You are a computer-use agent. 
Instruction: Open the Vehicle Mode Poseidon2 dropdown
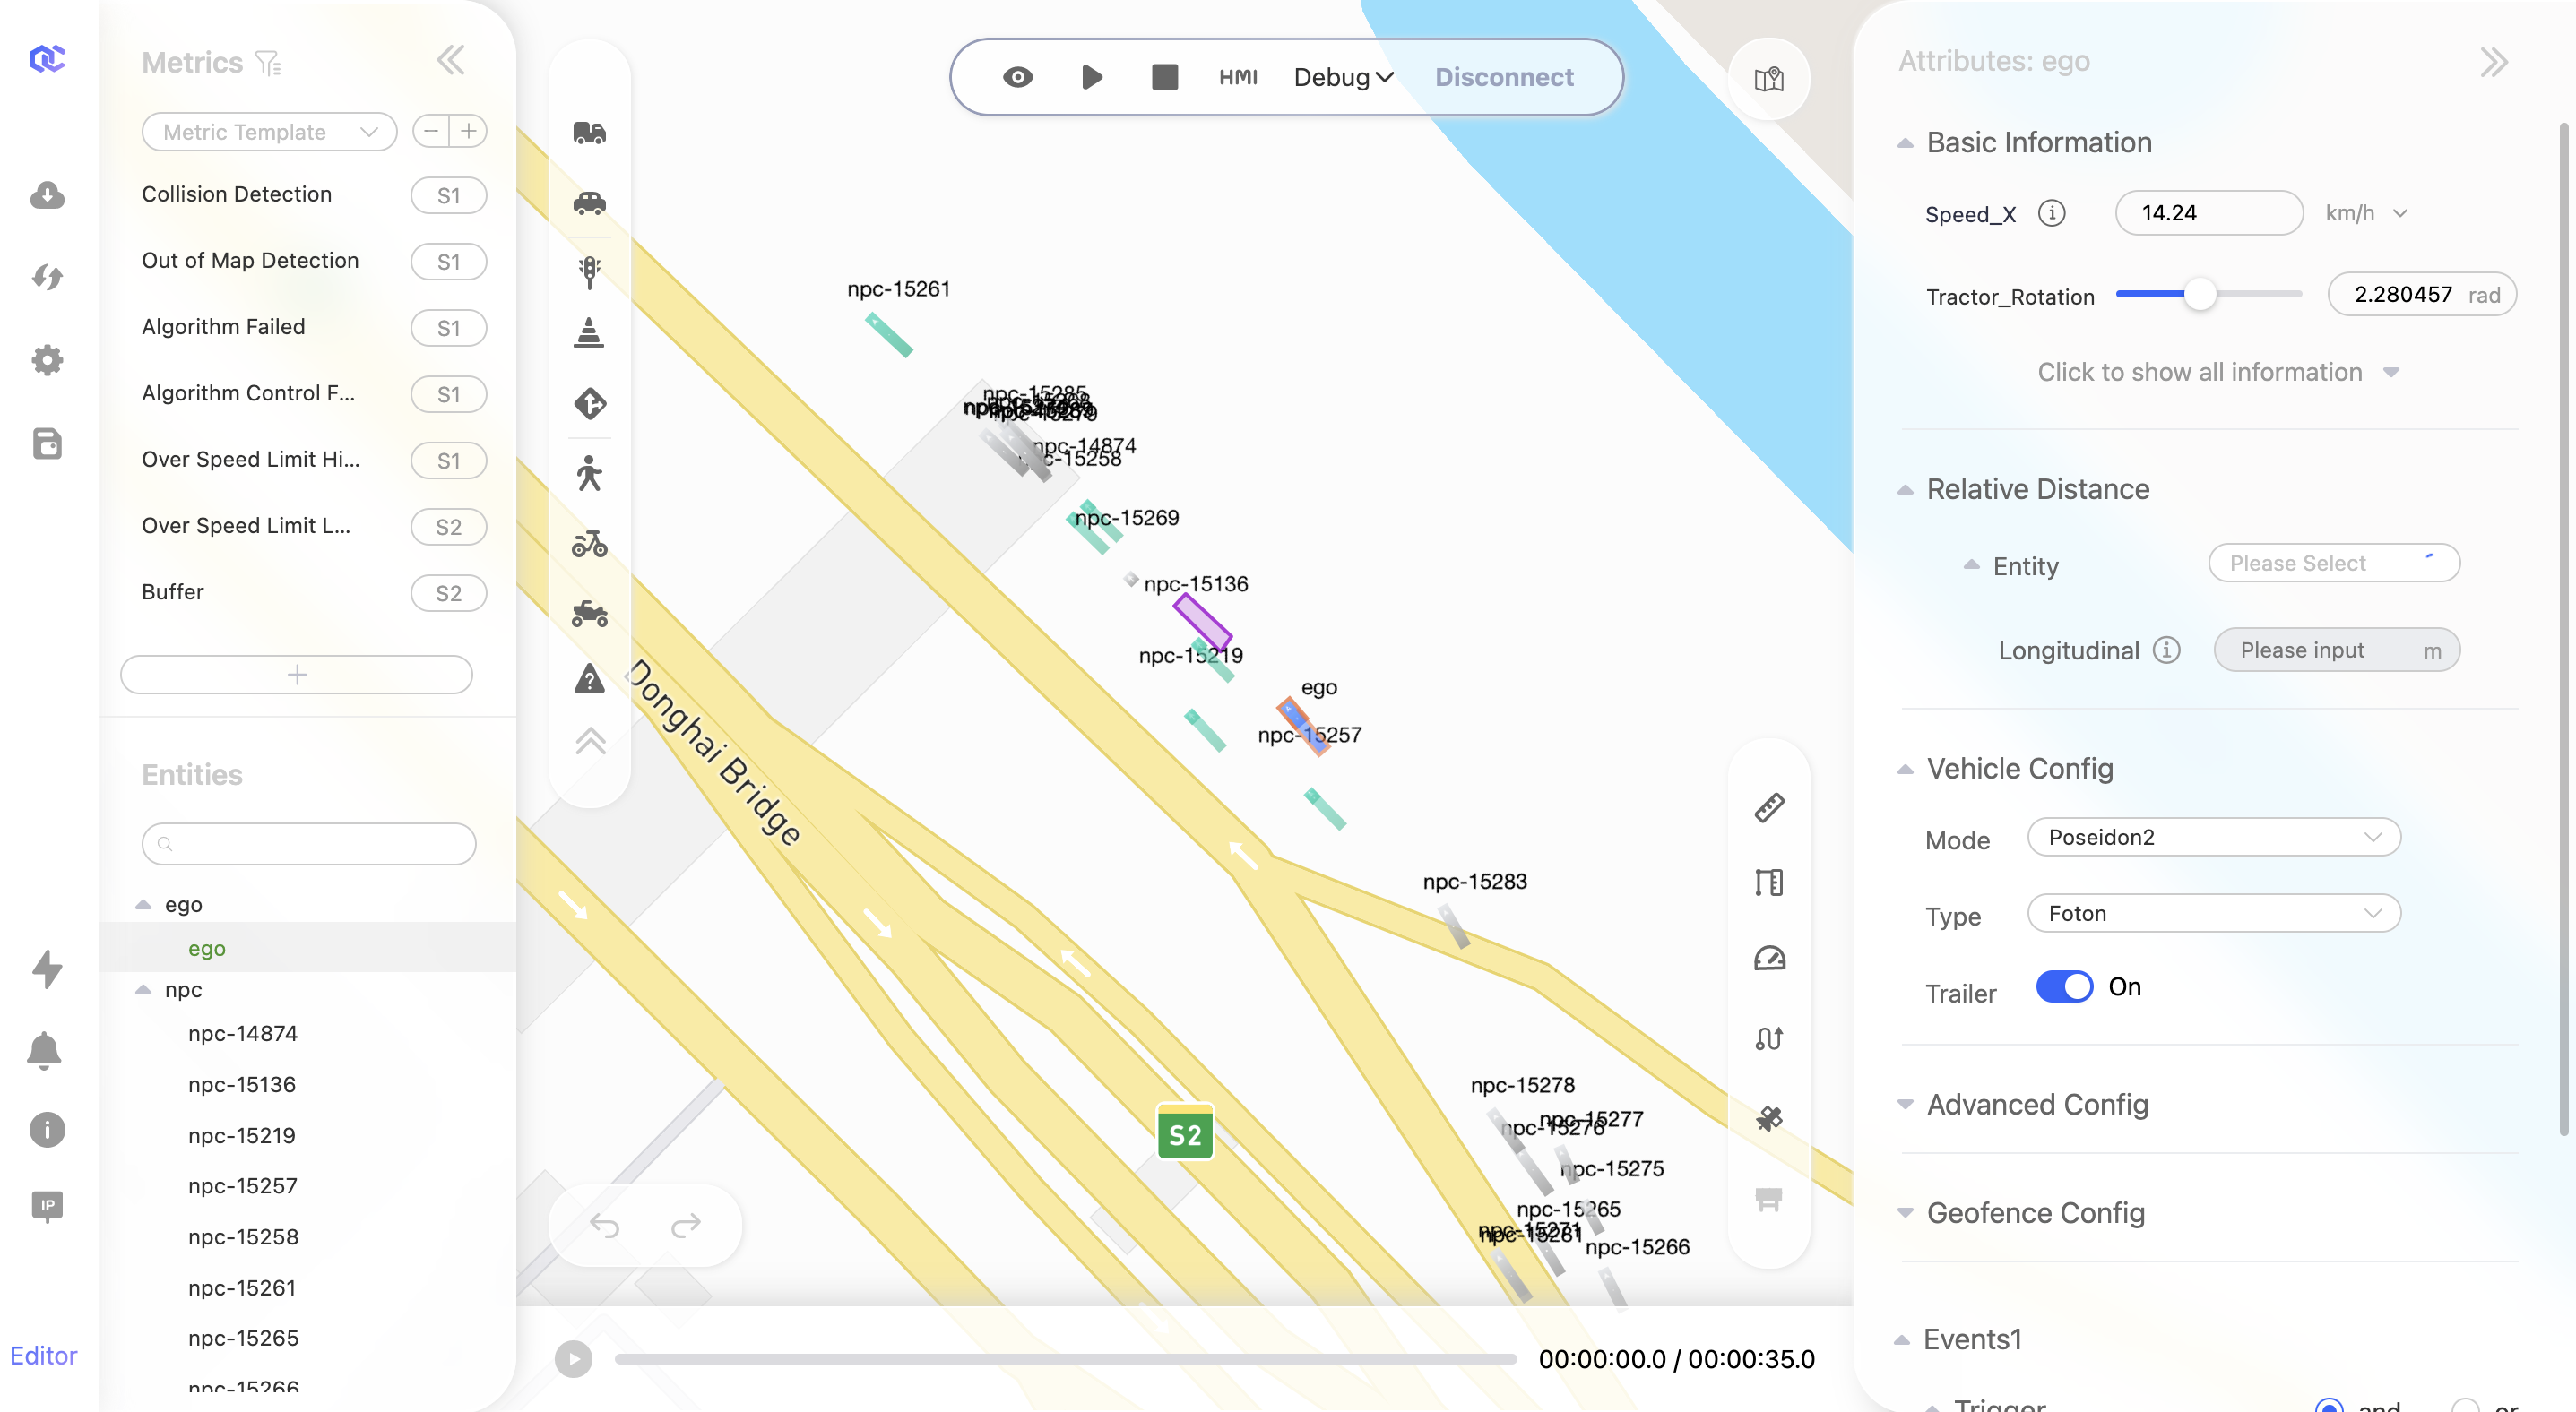[2210, 837]
